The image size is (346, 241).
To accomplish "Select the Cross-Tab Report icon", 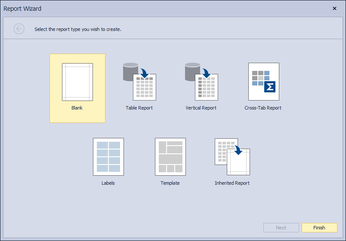I will (x=264, y=82).
